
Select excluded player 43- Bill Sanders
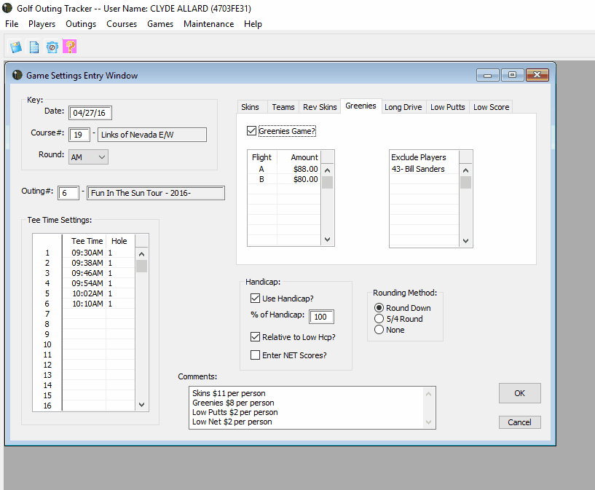pyautogui.click(x=425, y=169)
